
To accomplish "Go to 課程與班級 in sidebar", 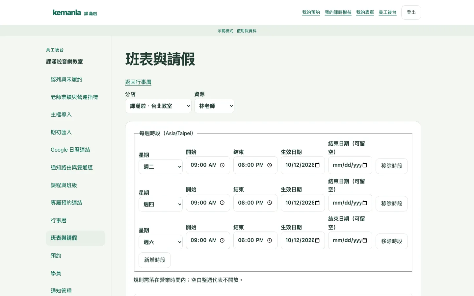I will pos(75,185).
